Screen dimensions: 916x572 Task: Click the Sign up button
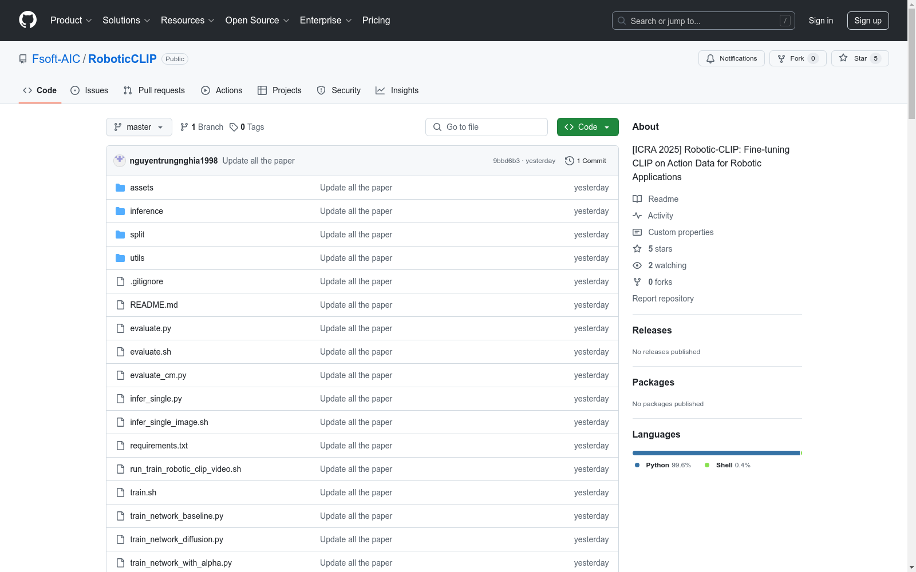tap(868, 21)
